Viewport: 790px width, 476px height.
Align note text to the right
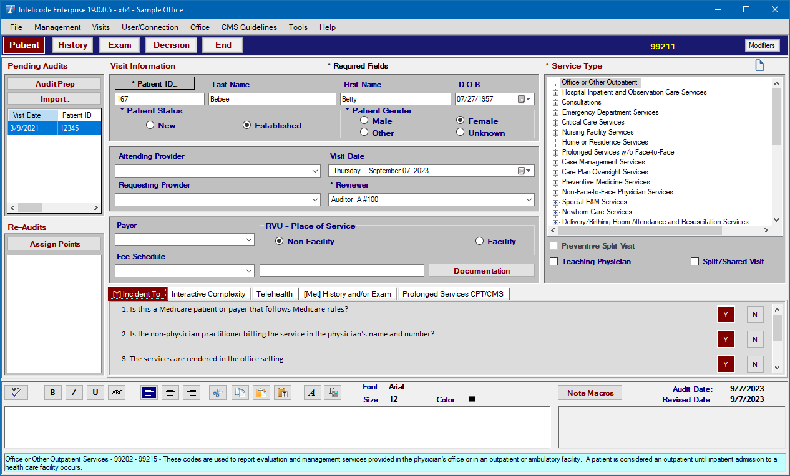(192, 393)
